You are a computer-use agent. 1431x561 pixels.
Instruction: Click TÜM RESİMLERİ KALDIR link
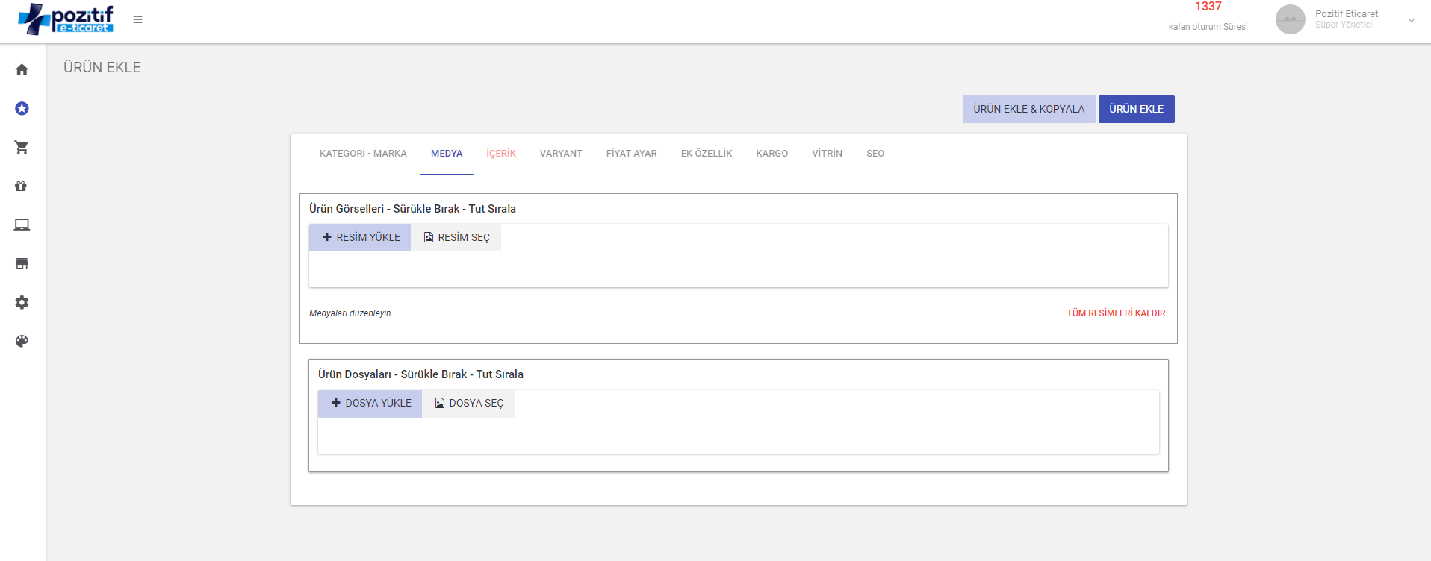point(1116,313)
